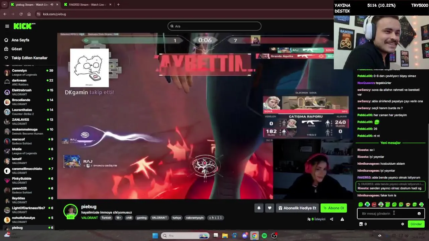
Task: Report the stream with warning icon
Action: click(342, 219)
